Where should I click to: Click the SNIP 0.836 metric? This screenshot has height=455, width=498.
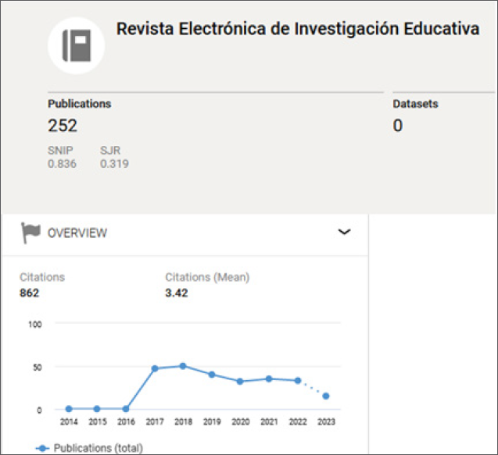(x=62, y=164)
